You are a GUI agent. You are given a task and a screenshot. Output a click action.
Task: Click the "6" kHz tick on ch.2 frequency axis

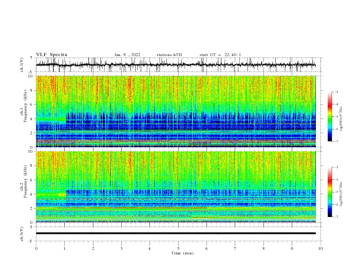(32, 180)
